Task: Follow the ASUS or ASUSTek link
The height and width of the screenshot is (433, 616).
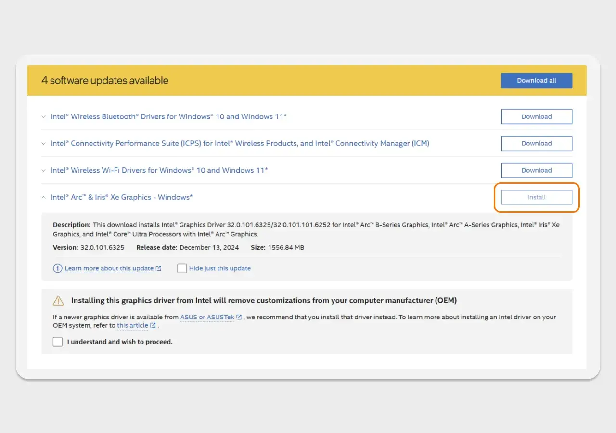Action: [x=207, y=318]
